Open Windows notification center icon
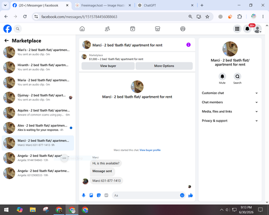Image resolution: width=269 pixels, height=215 pixels. click(260, 210)
